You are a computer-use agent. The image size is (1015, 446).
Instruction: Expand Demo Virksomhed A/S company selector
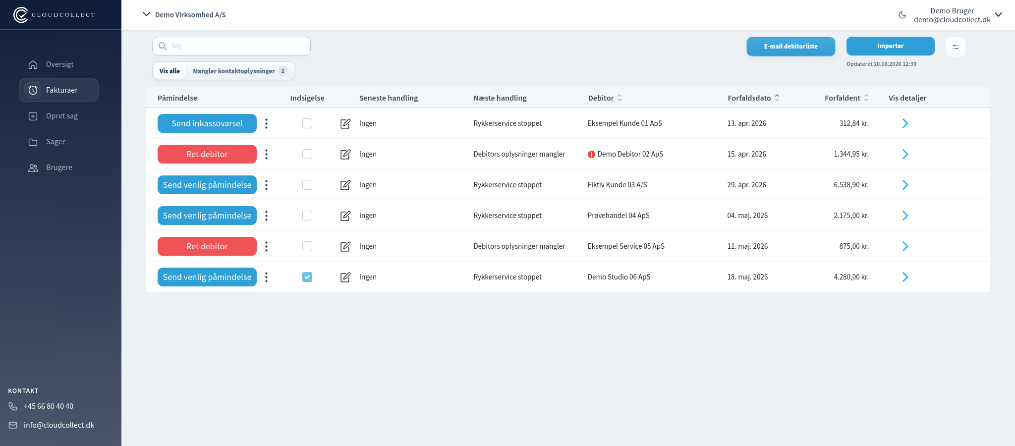[184, 15]
